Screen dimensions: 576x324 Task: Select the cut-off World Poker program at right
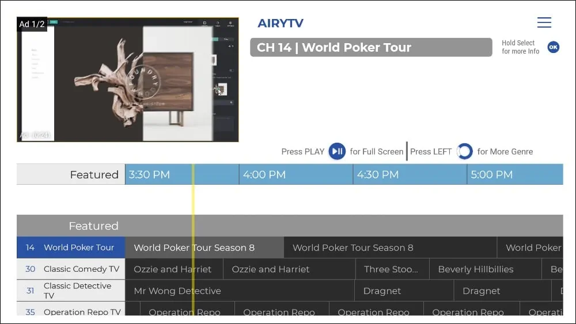[530, 247]
